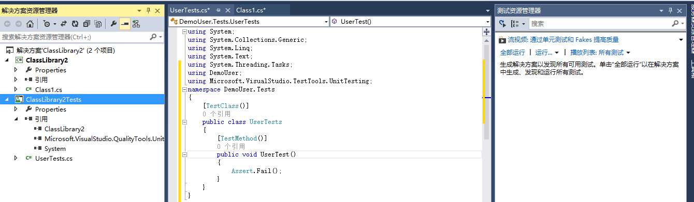Open the Fakes streaming video link
This screenshot has height=202, width=694.
(x=563, y=40)
